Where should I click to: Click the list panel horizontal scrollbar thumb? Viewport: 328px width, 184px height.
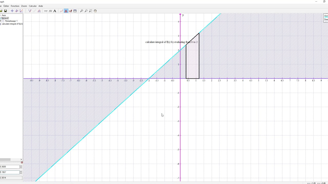[x=5, y=159]
